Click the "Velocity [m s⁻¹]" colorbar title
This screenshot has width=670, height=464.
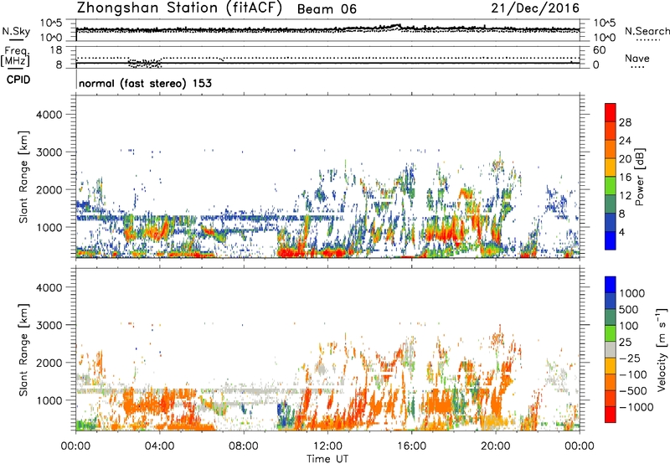(662, 349)
